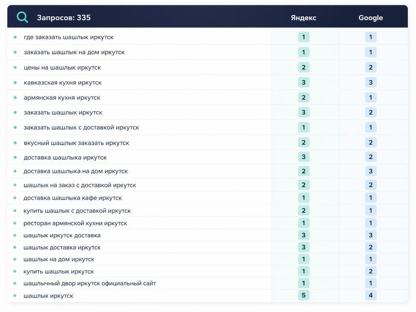The width and height of the screenshot is (416, 312).
Task: Click the Яндекс column header
Action: [303, 18]
